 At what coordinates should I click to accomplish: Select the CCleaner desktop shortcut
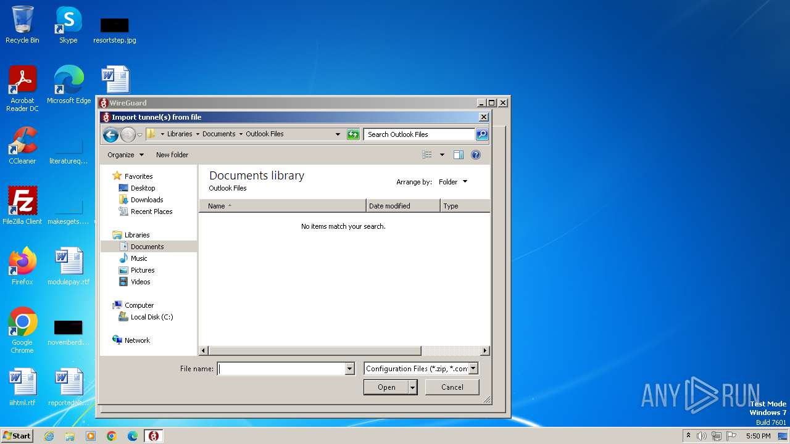coord(22,146)
